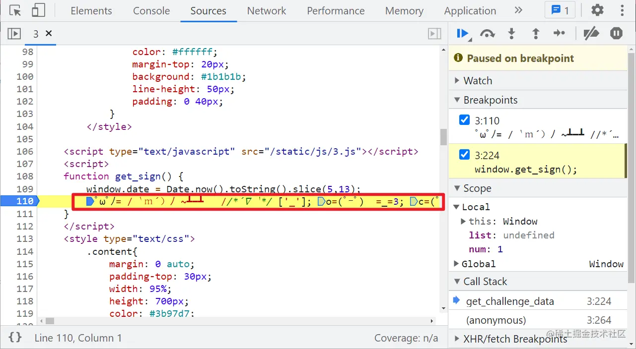Image resolution: width=636 pixels, height=349 pixels.
Task: Click line number 106 in the gutter
Action: pyautogui.click(x=25, y=151)
